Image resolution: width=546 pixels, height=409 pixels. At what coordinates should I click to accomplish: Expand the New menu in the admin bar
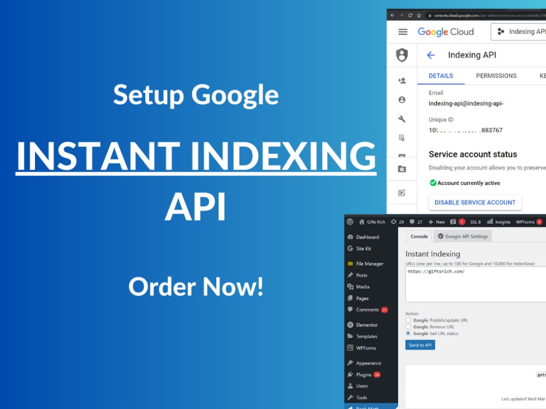click(437, 222)
